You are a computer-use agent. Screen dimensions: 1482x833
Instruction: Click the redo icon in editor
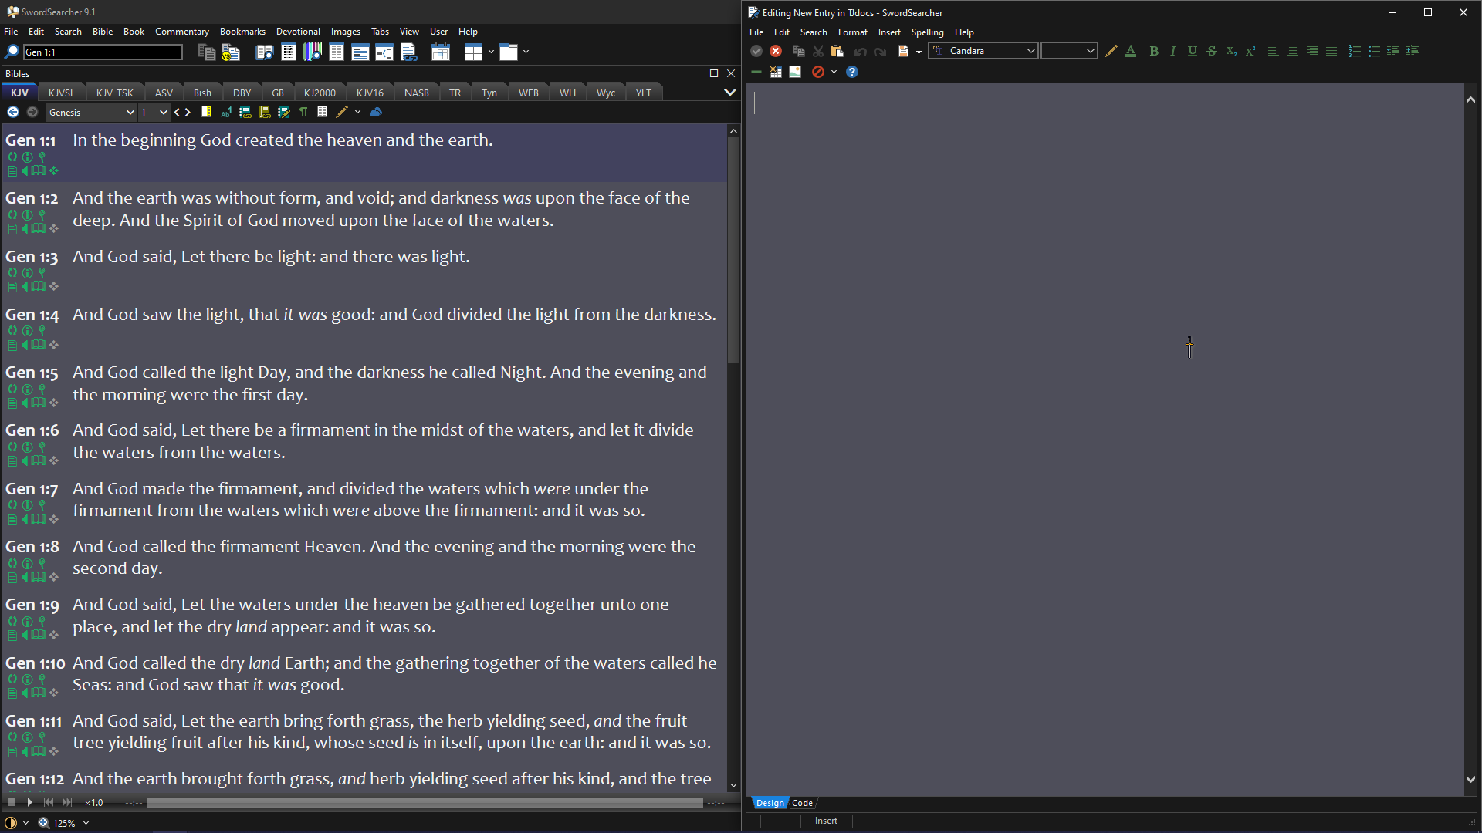point(880,51)
